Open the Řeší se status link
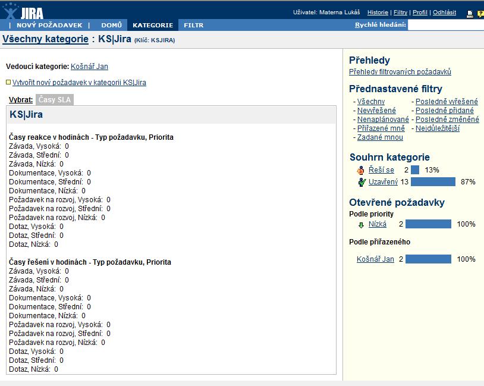This screenshot has width=484, height=386. (x=381, y=170)
